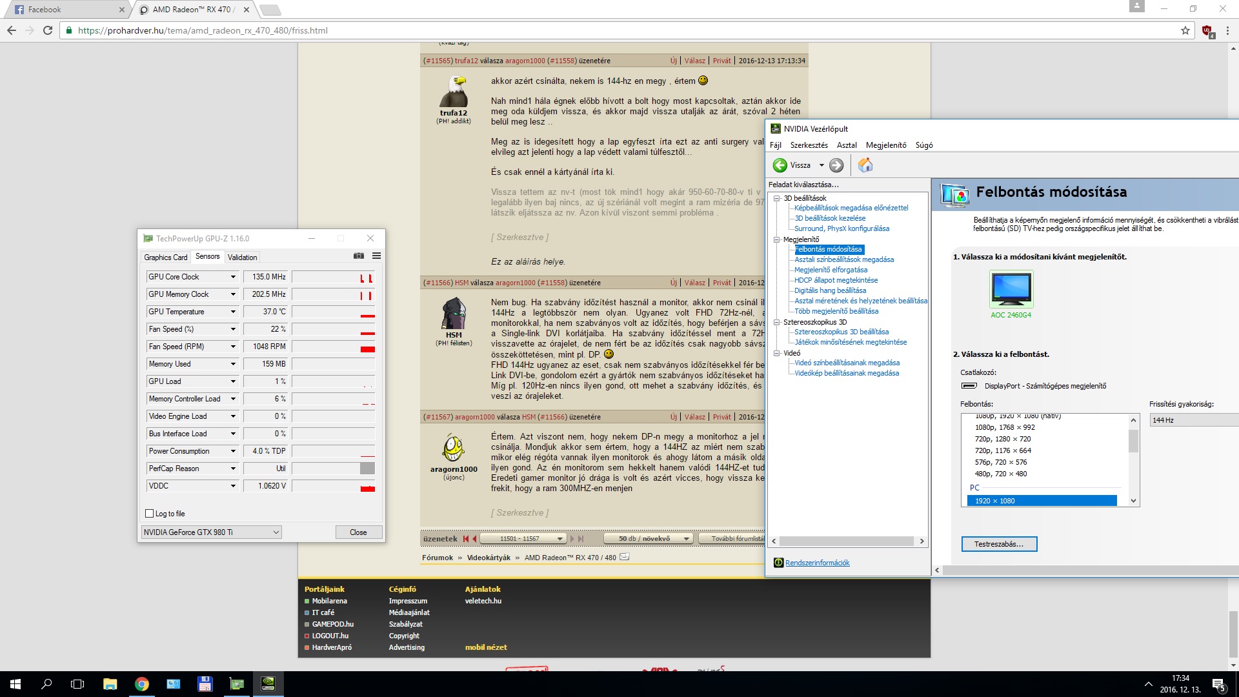The height and width of the screenshot is (697, 1239).
Task: Open Több megjelenítő beállítása tree item
Action: [x=836, y=311]
